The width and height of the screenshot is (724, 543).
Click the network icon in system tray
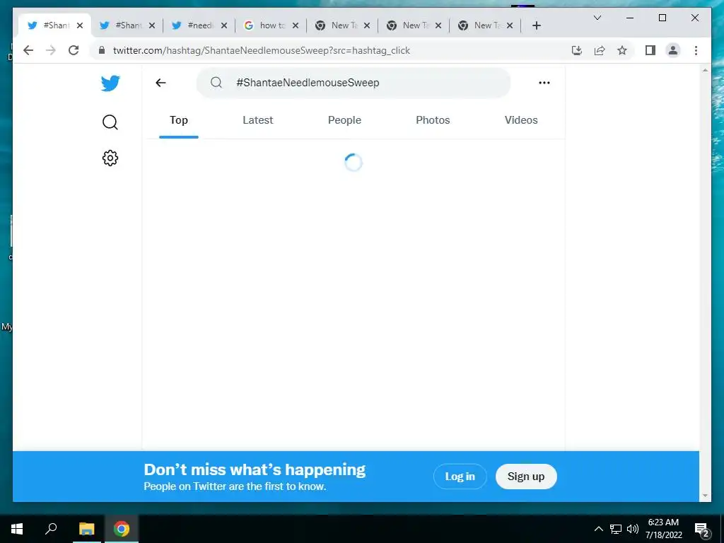click(x=616, y=529)
